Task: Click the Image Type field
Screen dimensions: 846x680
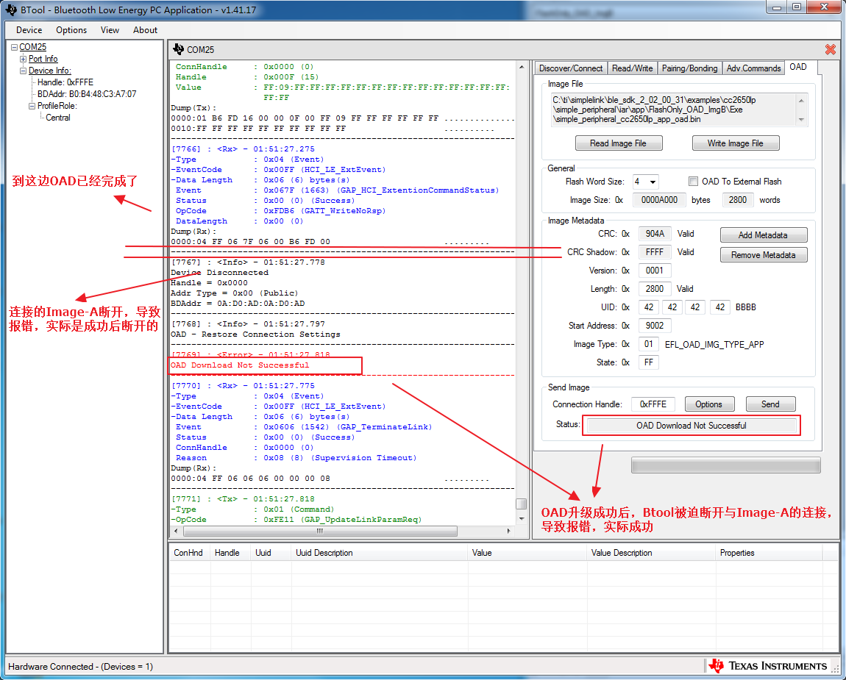Action: pos(649,344)
